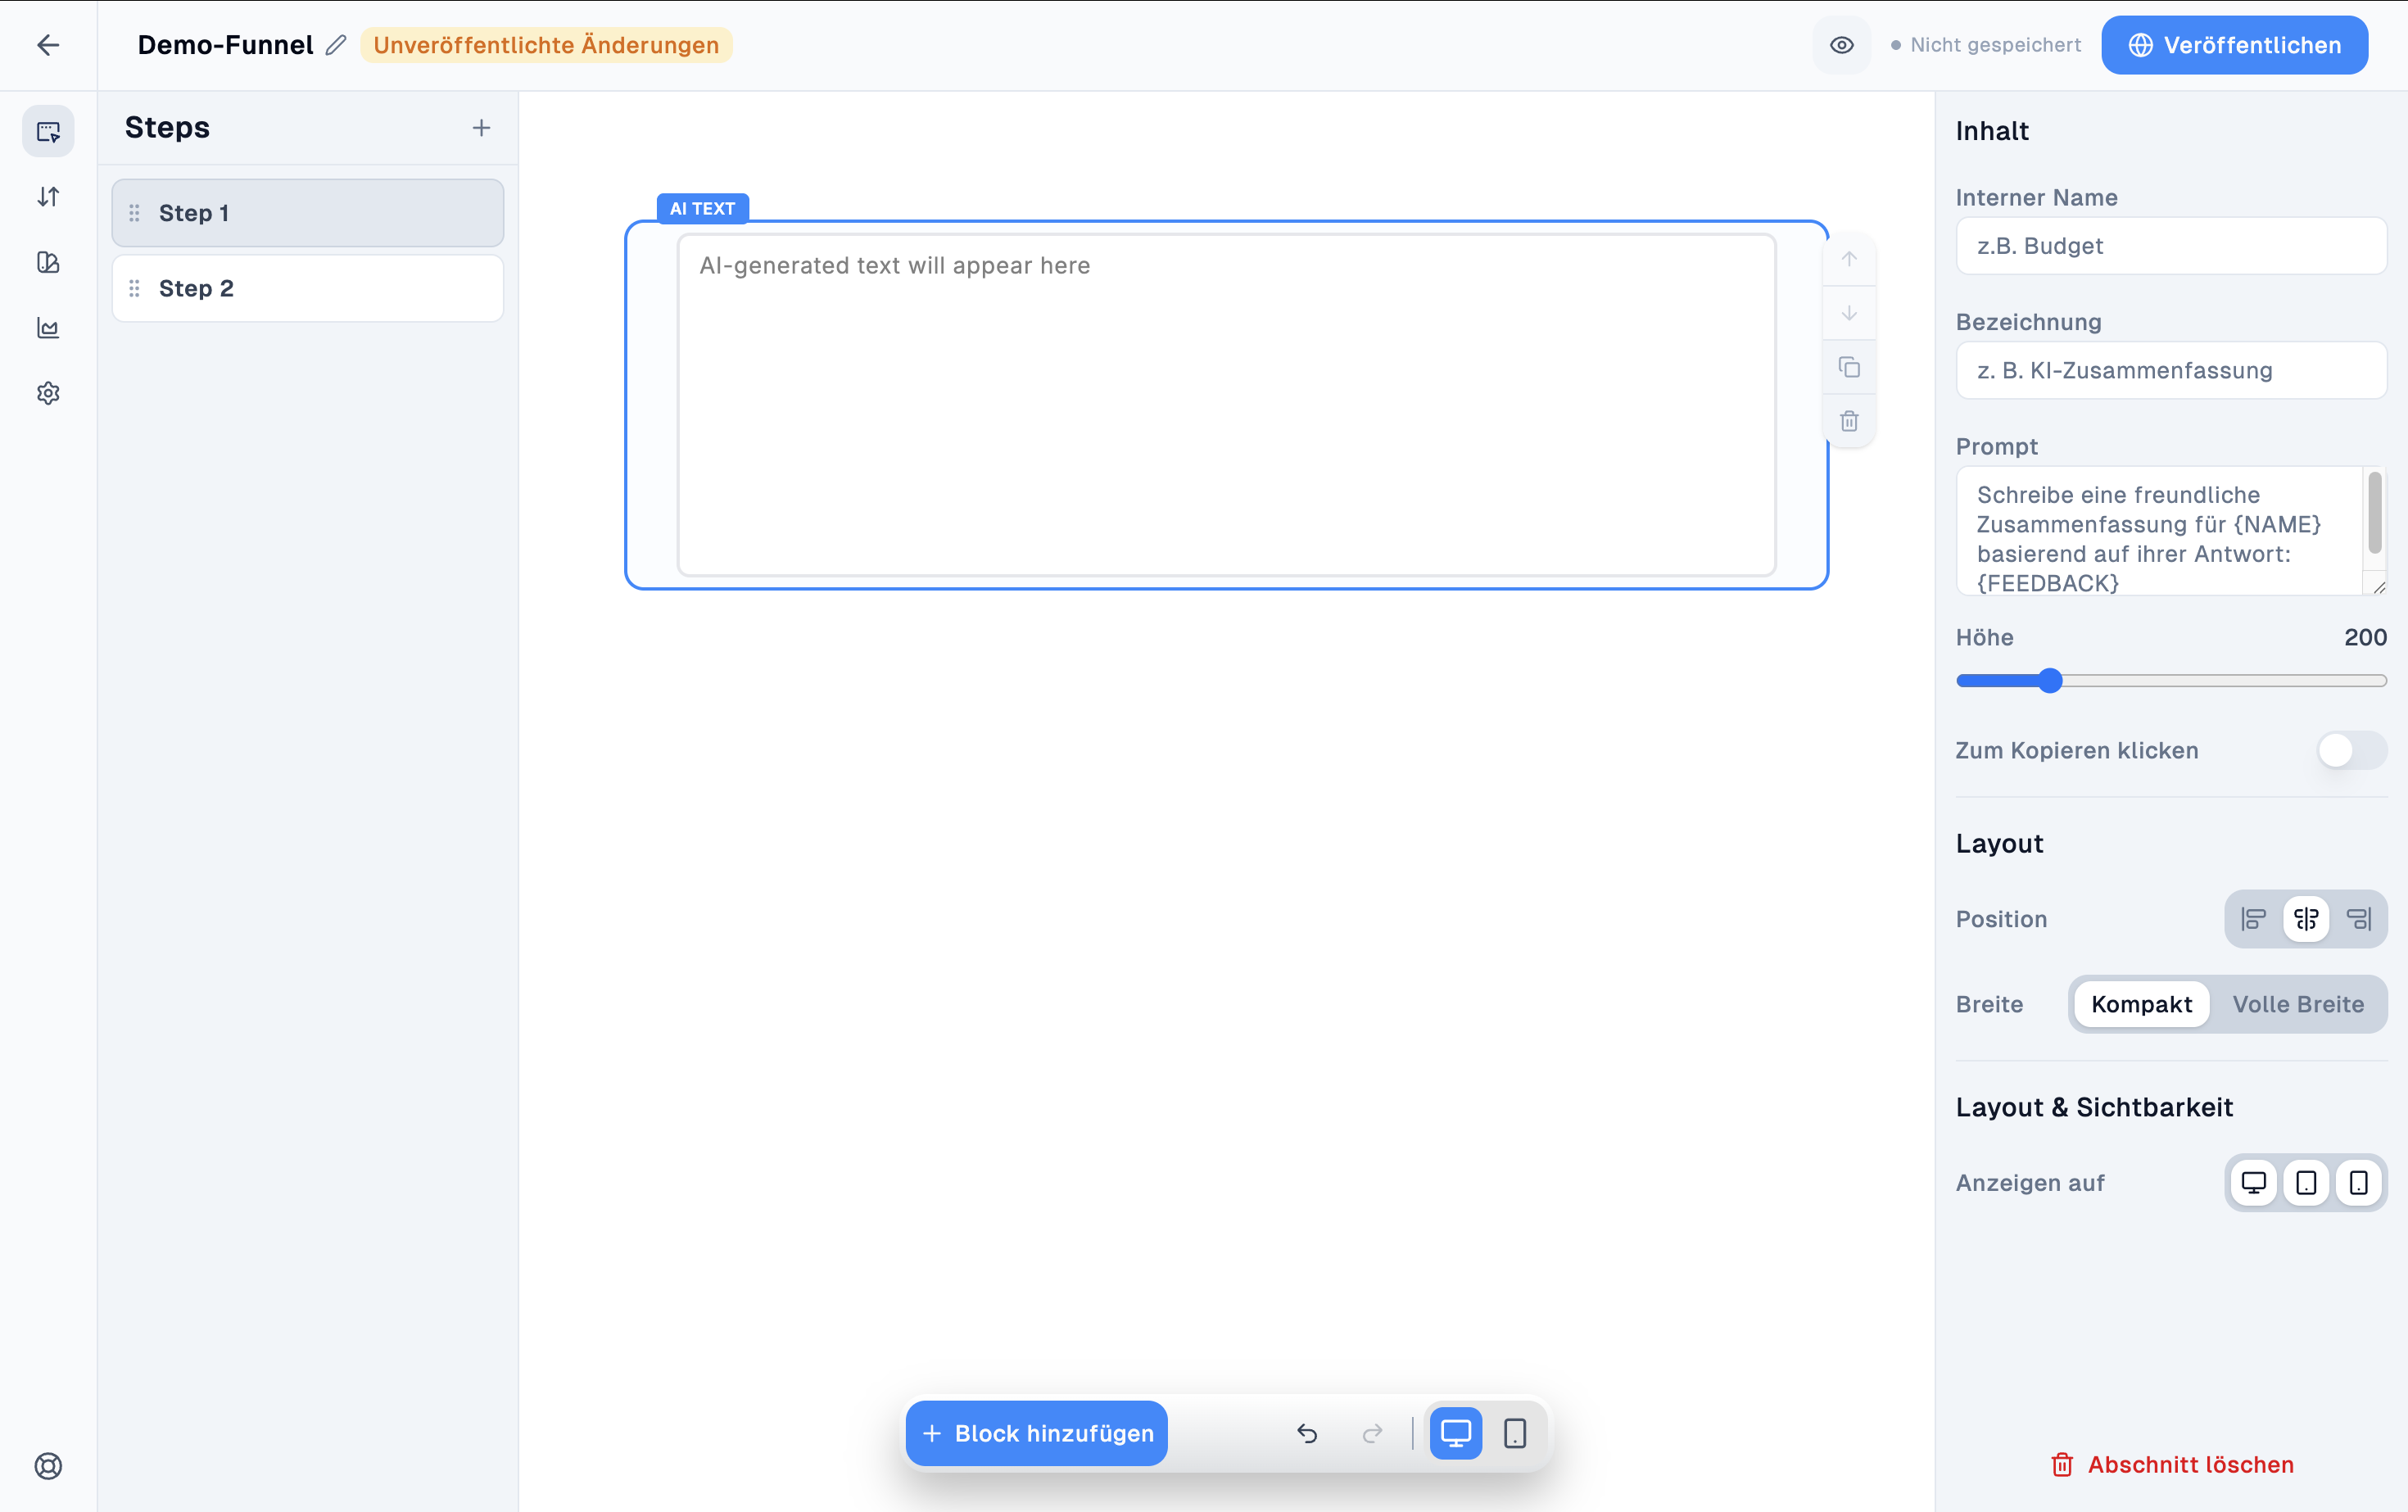2408x1512 pixels.
Task: Set position to right align
Action: click(2359, 919)
